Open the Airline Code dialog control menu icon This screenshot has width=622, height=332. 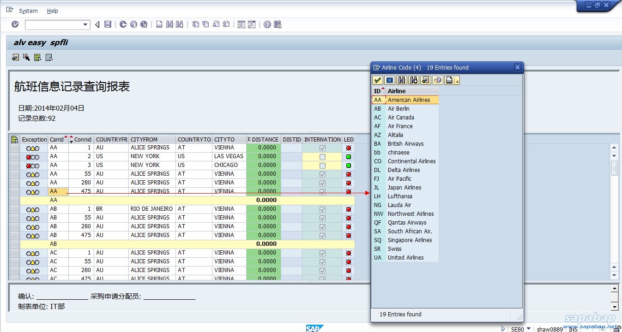pos(377,67)
